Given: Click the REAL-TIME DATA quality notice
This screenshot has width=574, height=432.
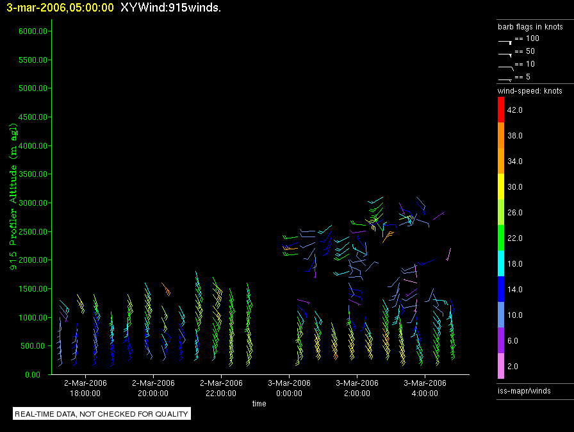Looking at the screenshot, I should 102,414.
